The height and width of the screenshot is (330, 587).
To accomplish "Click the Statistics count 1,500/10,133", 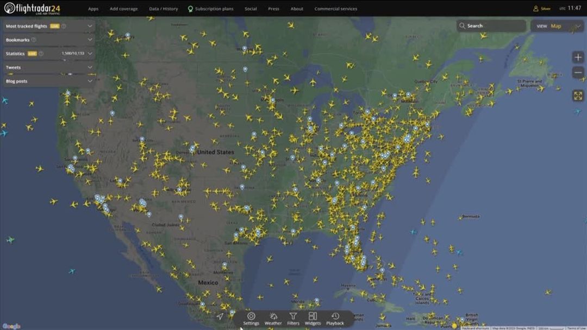I will 73,53.
